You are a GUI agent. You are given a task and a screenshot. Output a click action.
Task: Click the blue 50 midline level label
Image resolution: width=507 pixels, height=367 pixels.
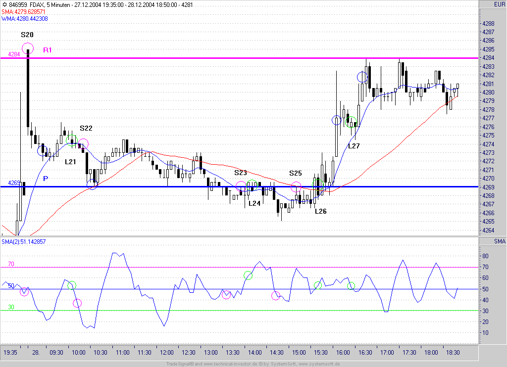point(11,286)
